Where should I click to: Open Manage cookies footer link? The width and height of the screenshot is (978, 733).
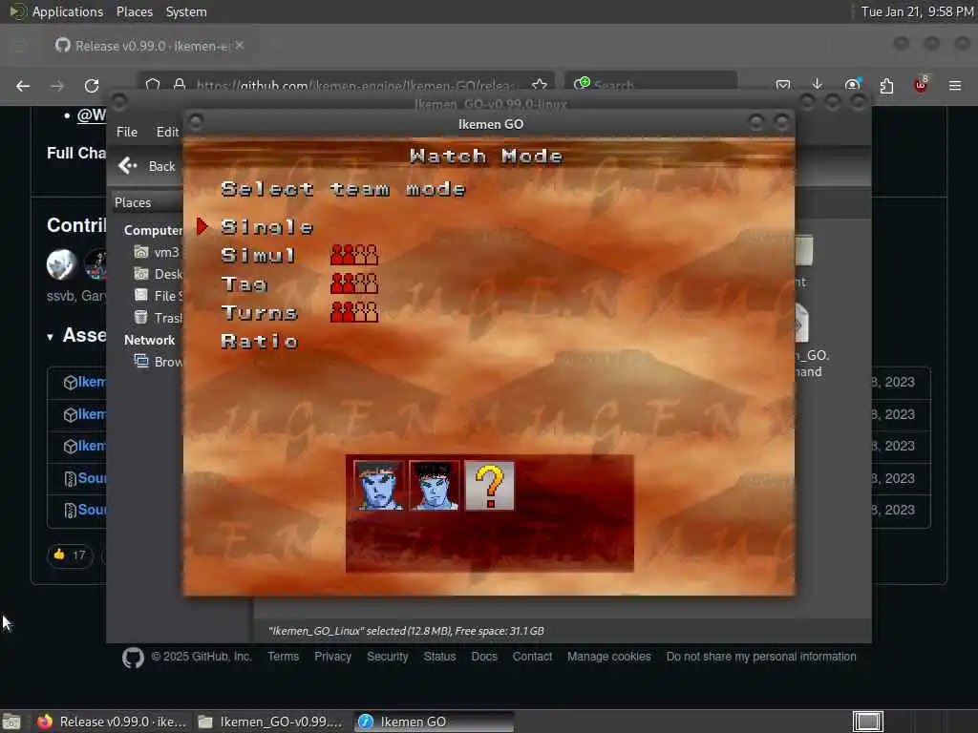point(608,657)
